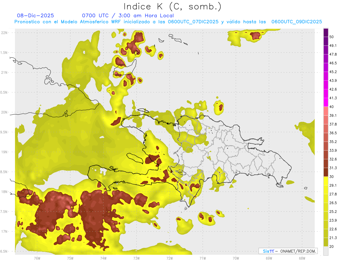This screenshot has width=339, height=262.
Task: Click the "30" color scale value
Action: coord(332,177)
